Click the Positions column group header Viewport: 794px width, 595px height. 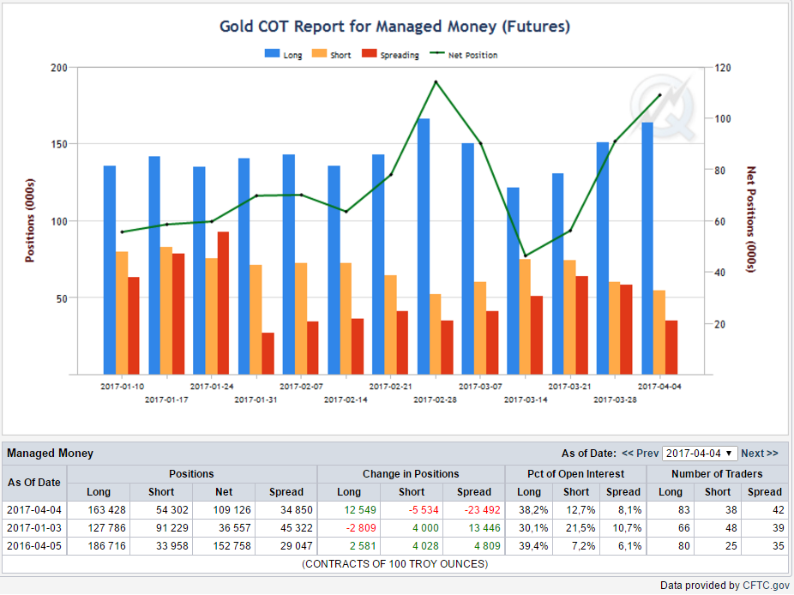tap(191, 473)
